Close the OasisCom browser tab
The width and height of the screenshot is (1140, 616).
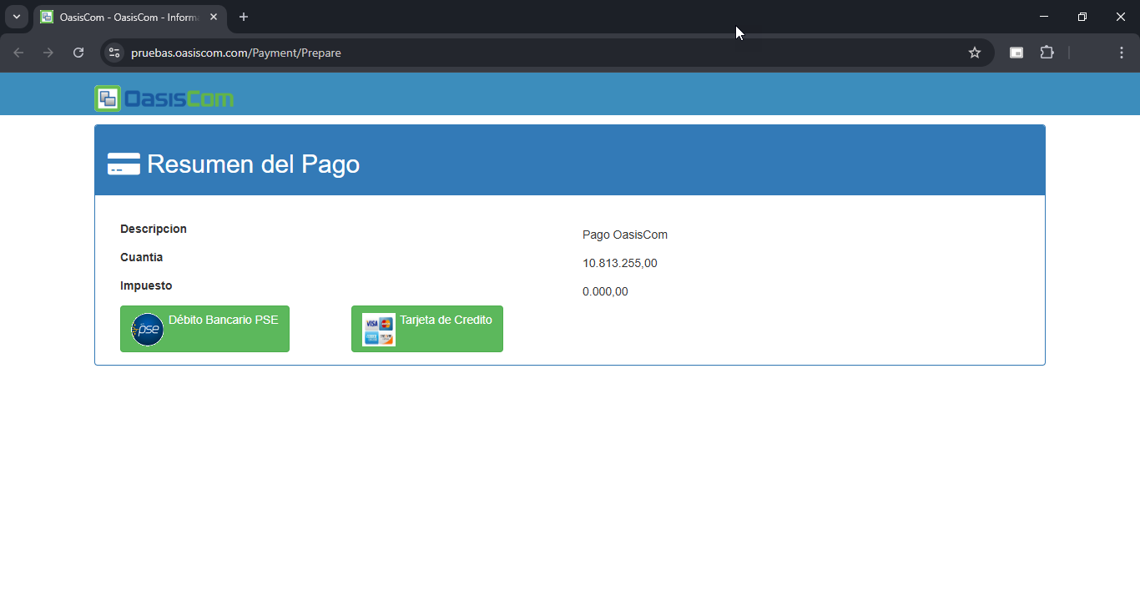(214, 17)
